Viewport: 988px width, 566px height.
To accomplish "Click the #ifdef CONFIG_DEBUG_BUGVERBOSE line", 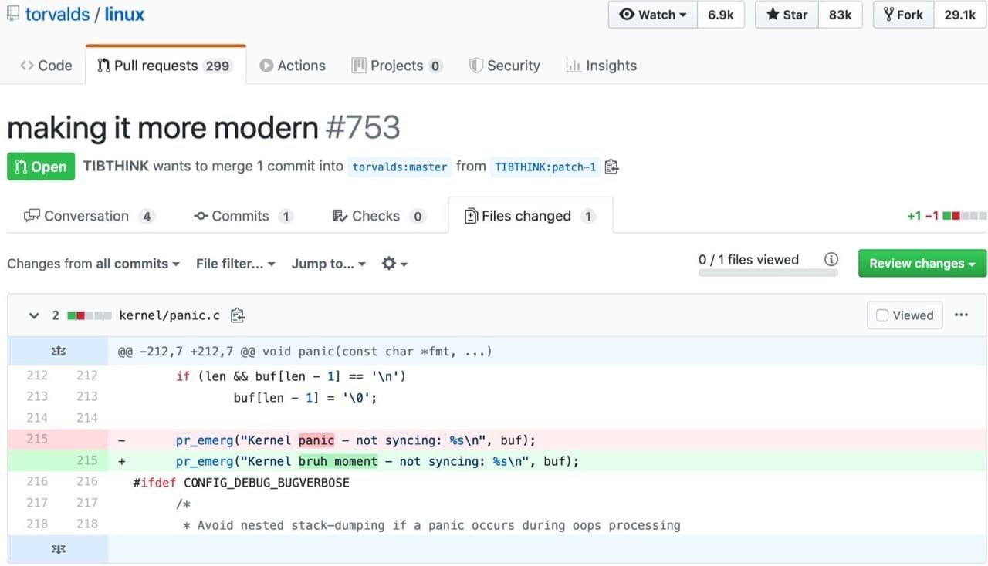I will click(x=241, y=483).
